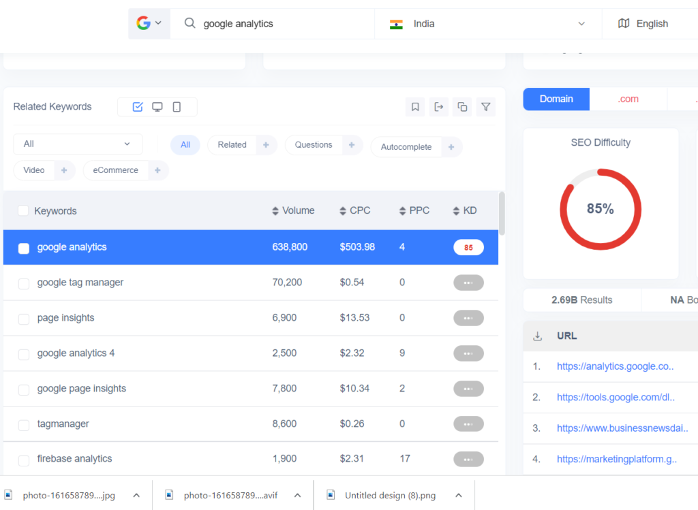Load KD for 'google tag manager' row
Screen dimensions: 698x510
[x=468, y=283]
